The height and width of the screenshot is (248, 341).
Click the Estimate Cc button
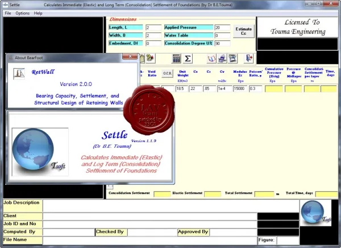(244, 31)
